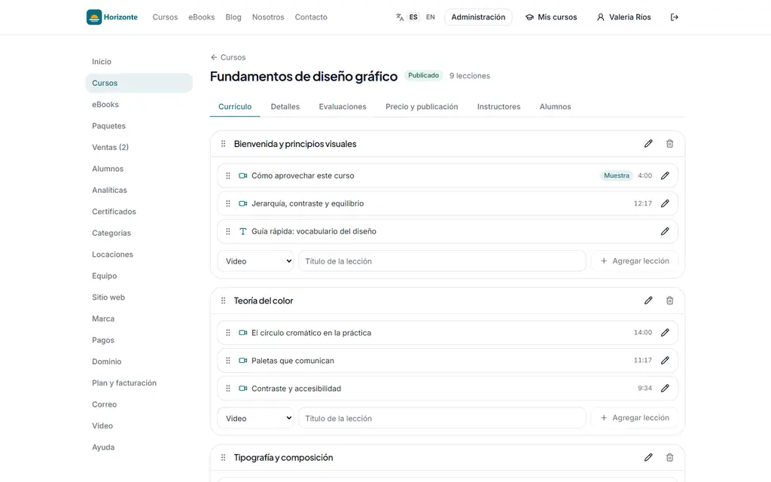
Task: Click Agregar lección in Bienvenida section
Action: tap(635, 261)
